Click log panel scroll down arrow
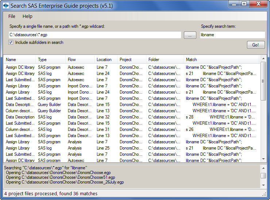This screenshot has height=200, width=270. point(263,185)
